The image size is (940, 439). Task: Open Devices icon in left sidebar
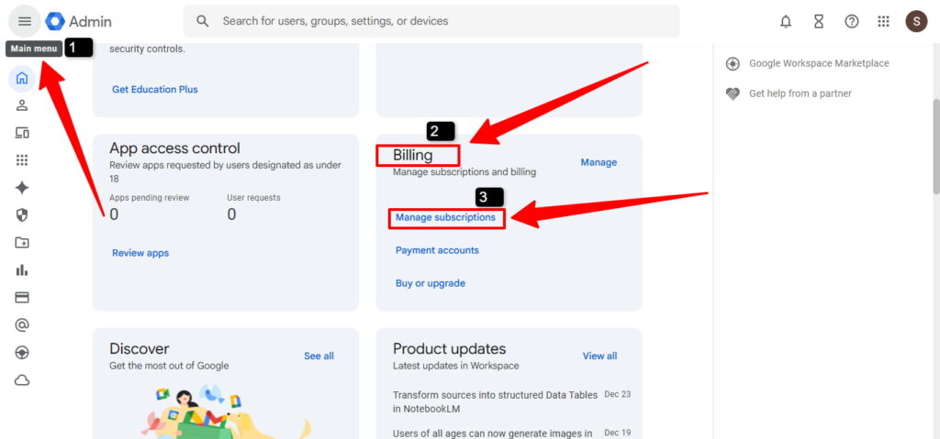pos(22,133)
